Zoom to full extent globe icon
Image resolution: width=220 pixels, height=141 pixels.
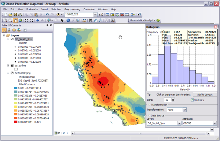click(x=20, y=21)
